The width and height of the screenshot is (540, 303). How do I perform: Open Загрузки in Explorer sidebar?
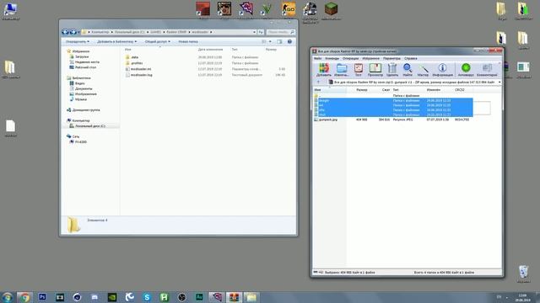pos(79,56)
